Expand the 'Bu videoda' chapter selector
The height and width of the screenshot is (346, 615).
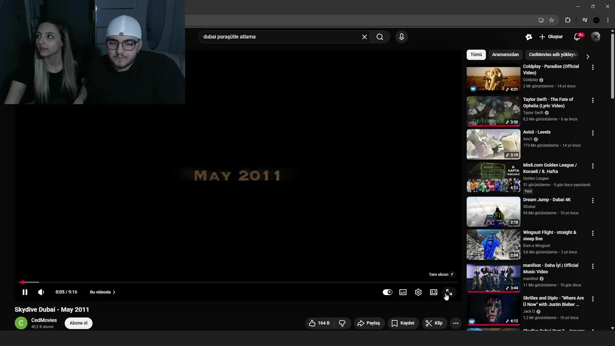pos(102,292)
